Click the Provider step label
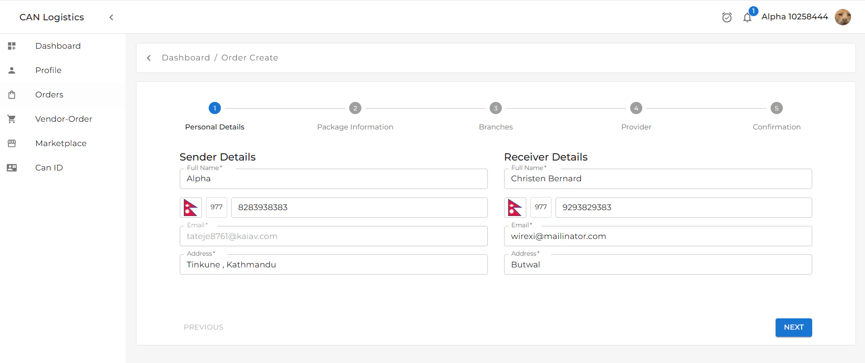 tap(636, 127)
